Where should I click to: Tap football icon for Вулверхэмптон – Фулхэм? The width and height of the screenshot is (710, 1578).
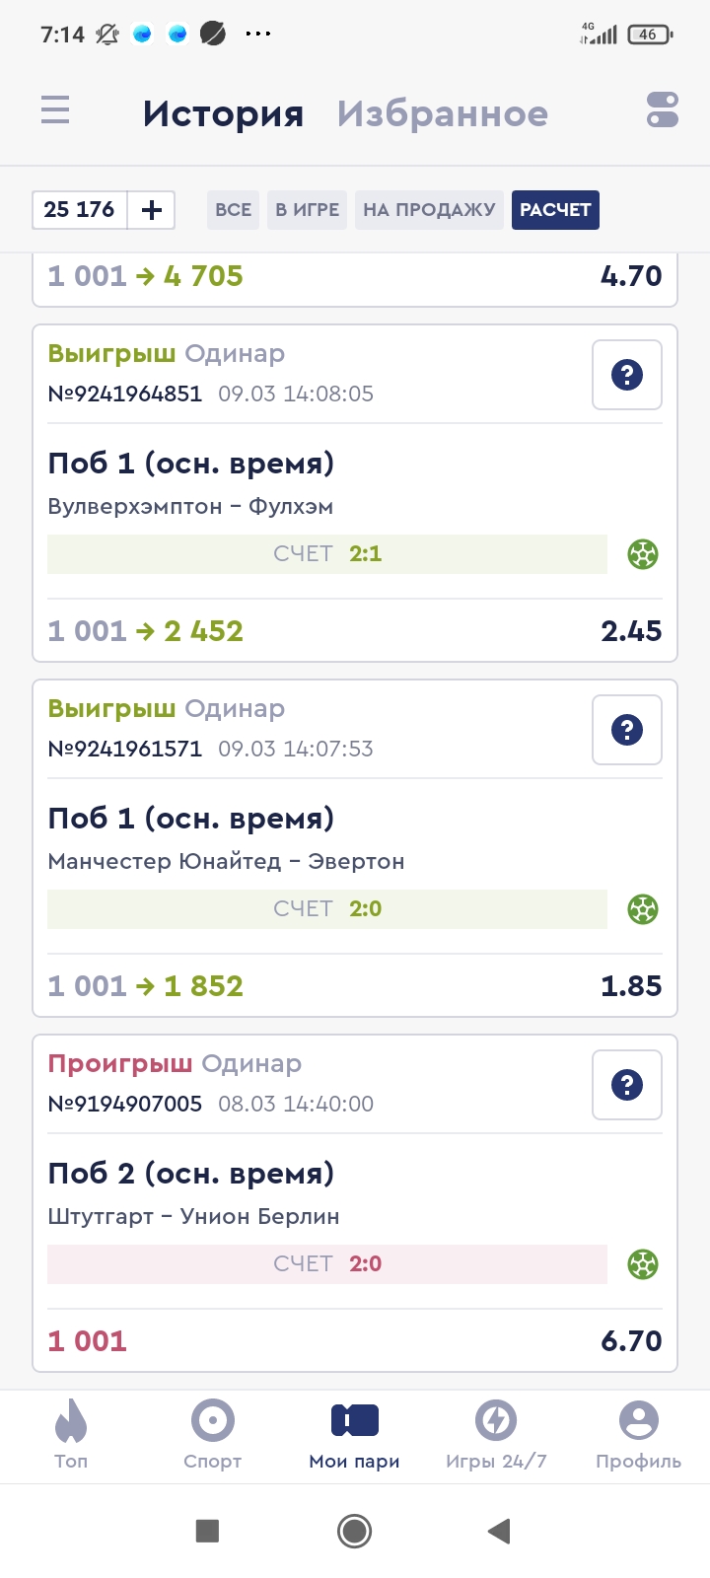pyautogui.click(x=643, y=554)
